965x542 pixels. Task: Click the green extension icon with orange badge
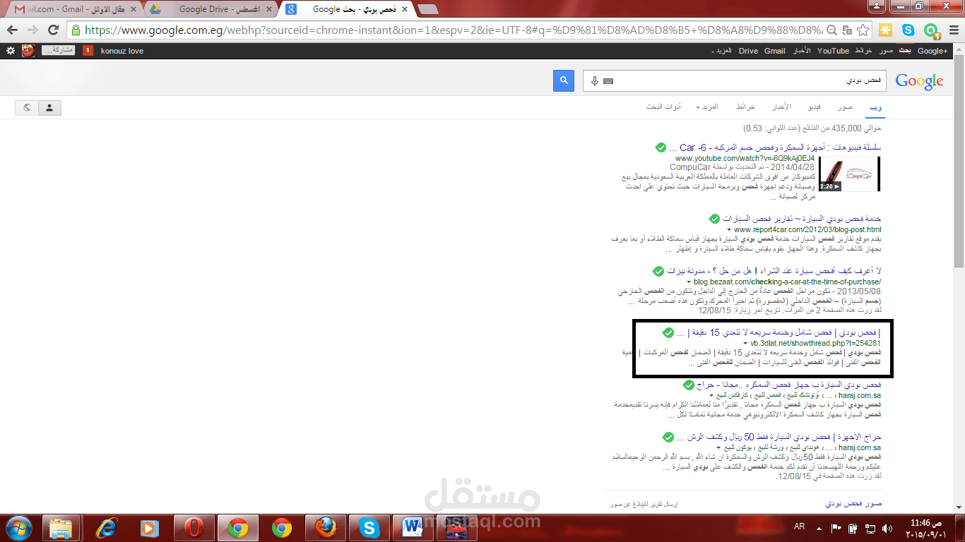point(932,30)
